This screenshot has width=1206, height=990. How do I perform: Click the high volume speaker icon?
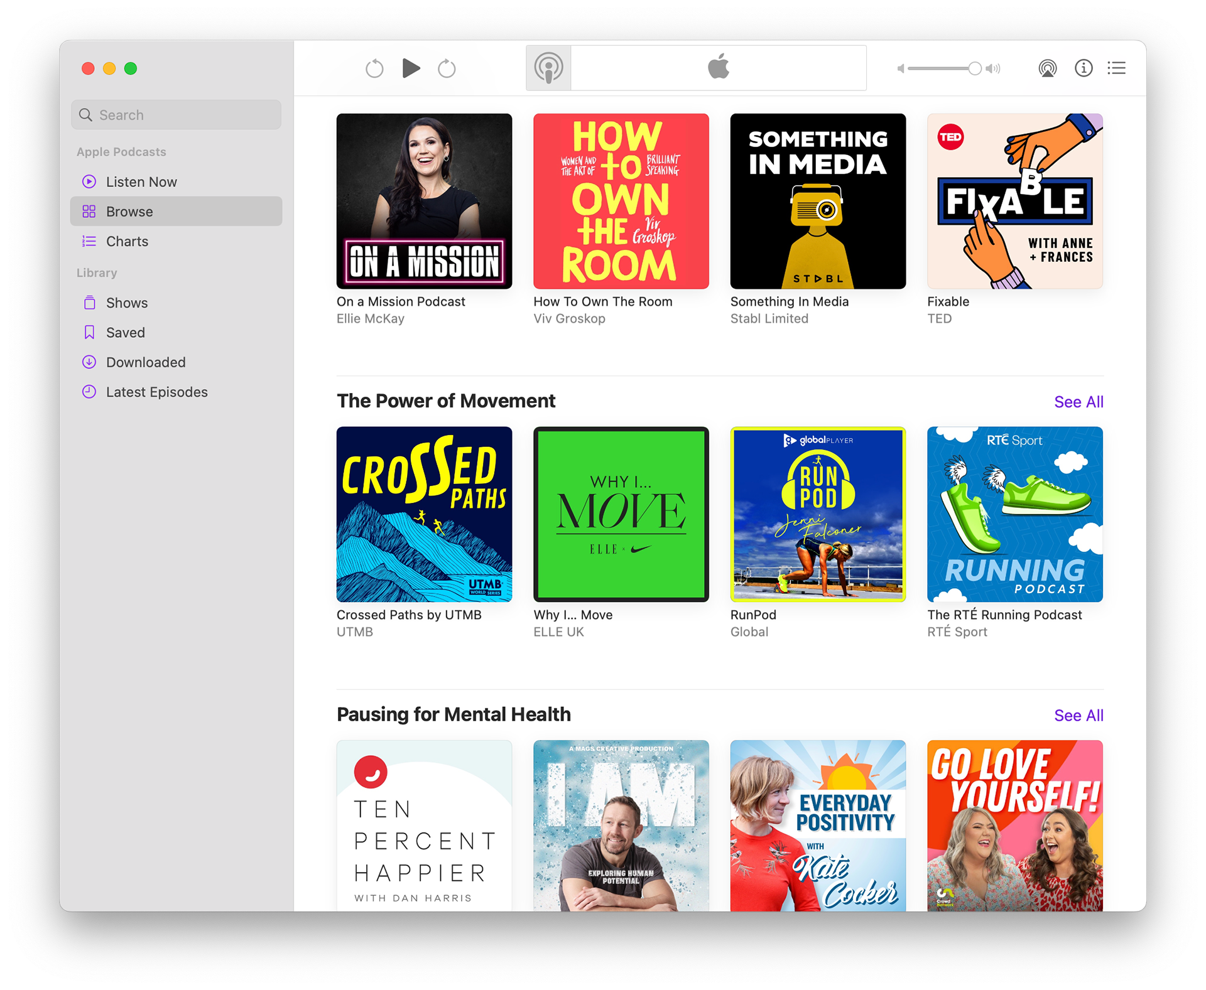coord(993,68)
